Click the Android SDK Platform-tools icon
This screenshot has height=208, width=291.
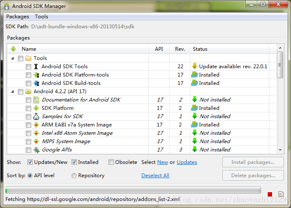click(37, 75)
